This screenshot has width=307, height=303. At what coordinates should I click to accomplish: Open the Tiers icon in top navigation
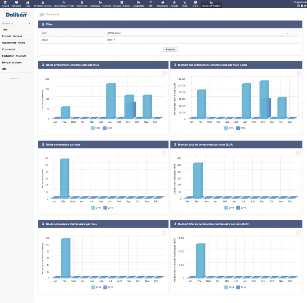(x=28, y=2)
